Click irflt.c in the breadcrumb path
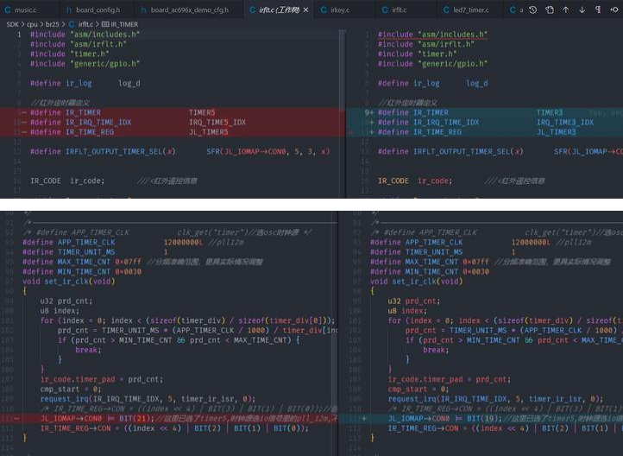This screenshot has width=623, height=456. [85, 24]
